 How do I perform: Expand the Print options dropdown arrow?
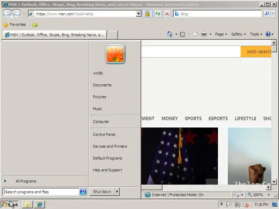(x=210, y=34)
